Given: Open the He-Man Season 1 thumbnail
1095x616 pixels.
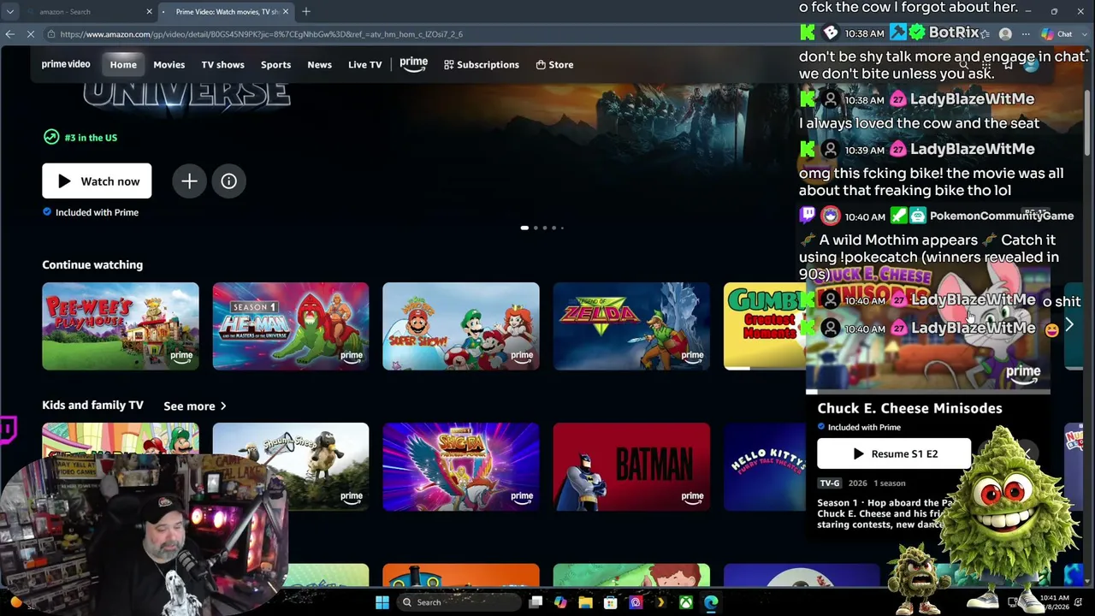Looking at the screenshot, I should pos(291,326).
